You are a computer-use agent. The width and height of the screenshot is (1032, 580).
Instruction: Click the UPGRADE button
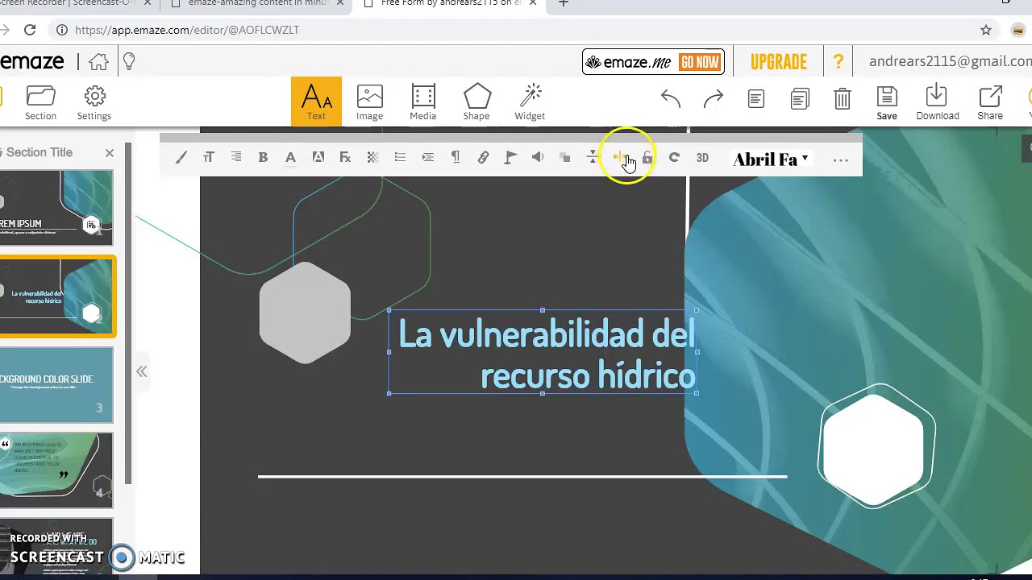[x=779, y=62]
